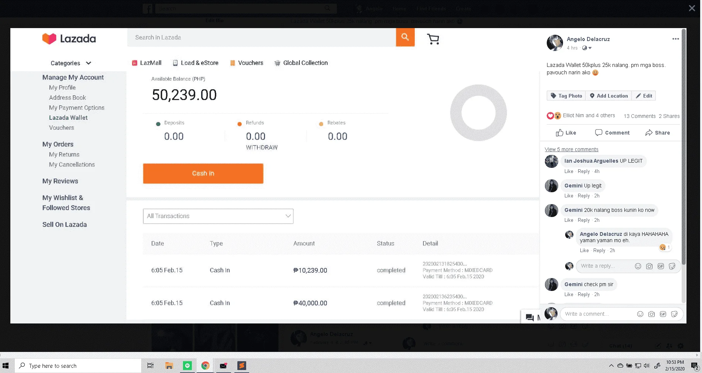
Task: Add a GIF to the reply
Action: pos(661,266)
